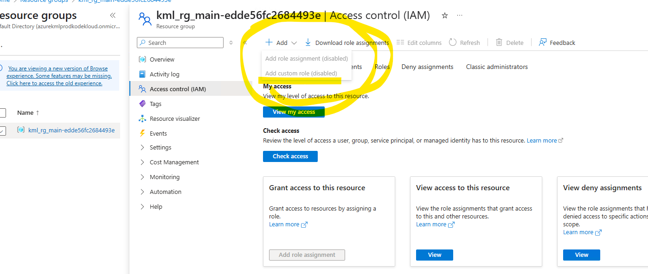This screenshot has height=274, width=648.
Task: Click the resource group icon in the list row
Action: pos(21,130)
